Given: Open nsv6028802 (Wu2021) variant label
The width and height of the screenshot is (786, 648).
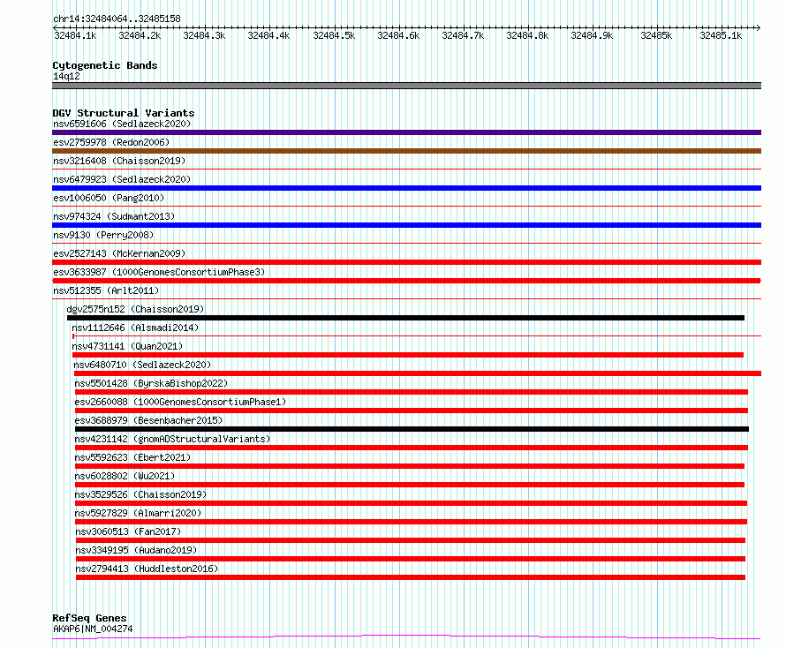Looking at the screenshot, I should pos(125,476).
